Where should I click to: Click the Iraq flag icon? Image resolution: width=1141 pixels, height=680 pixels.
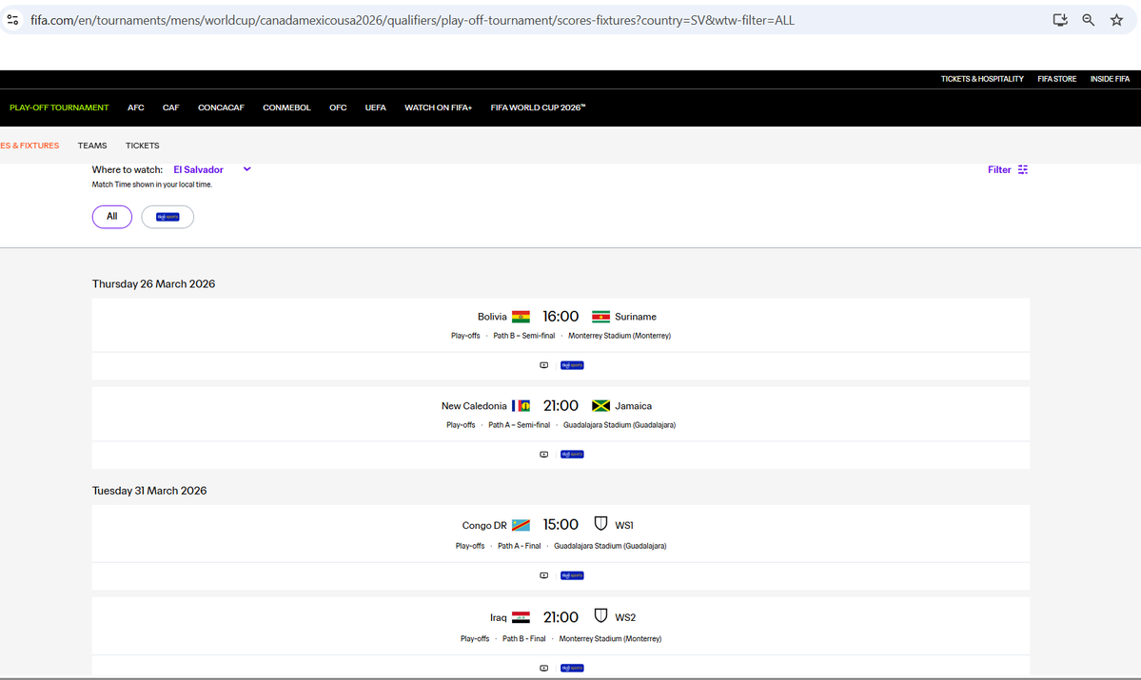point(521,617)
